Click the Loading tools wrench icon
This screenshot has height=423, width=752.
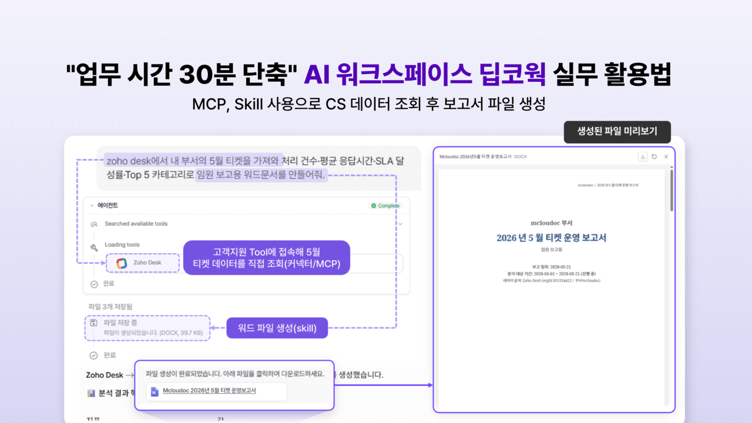pos(94,248)
